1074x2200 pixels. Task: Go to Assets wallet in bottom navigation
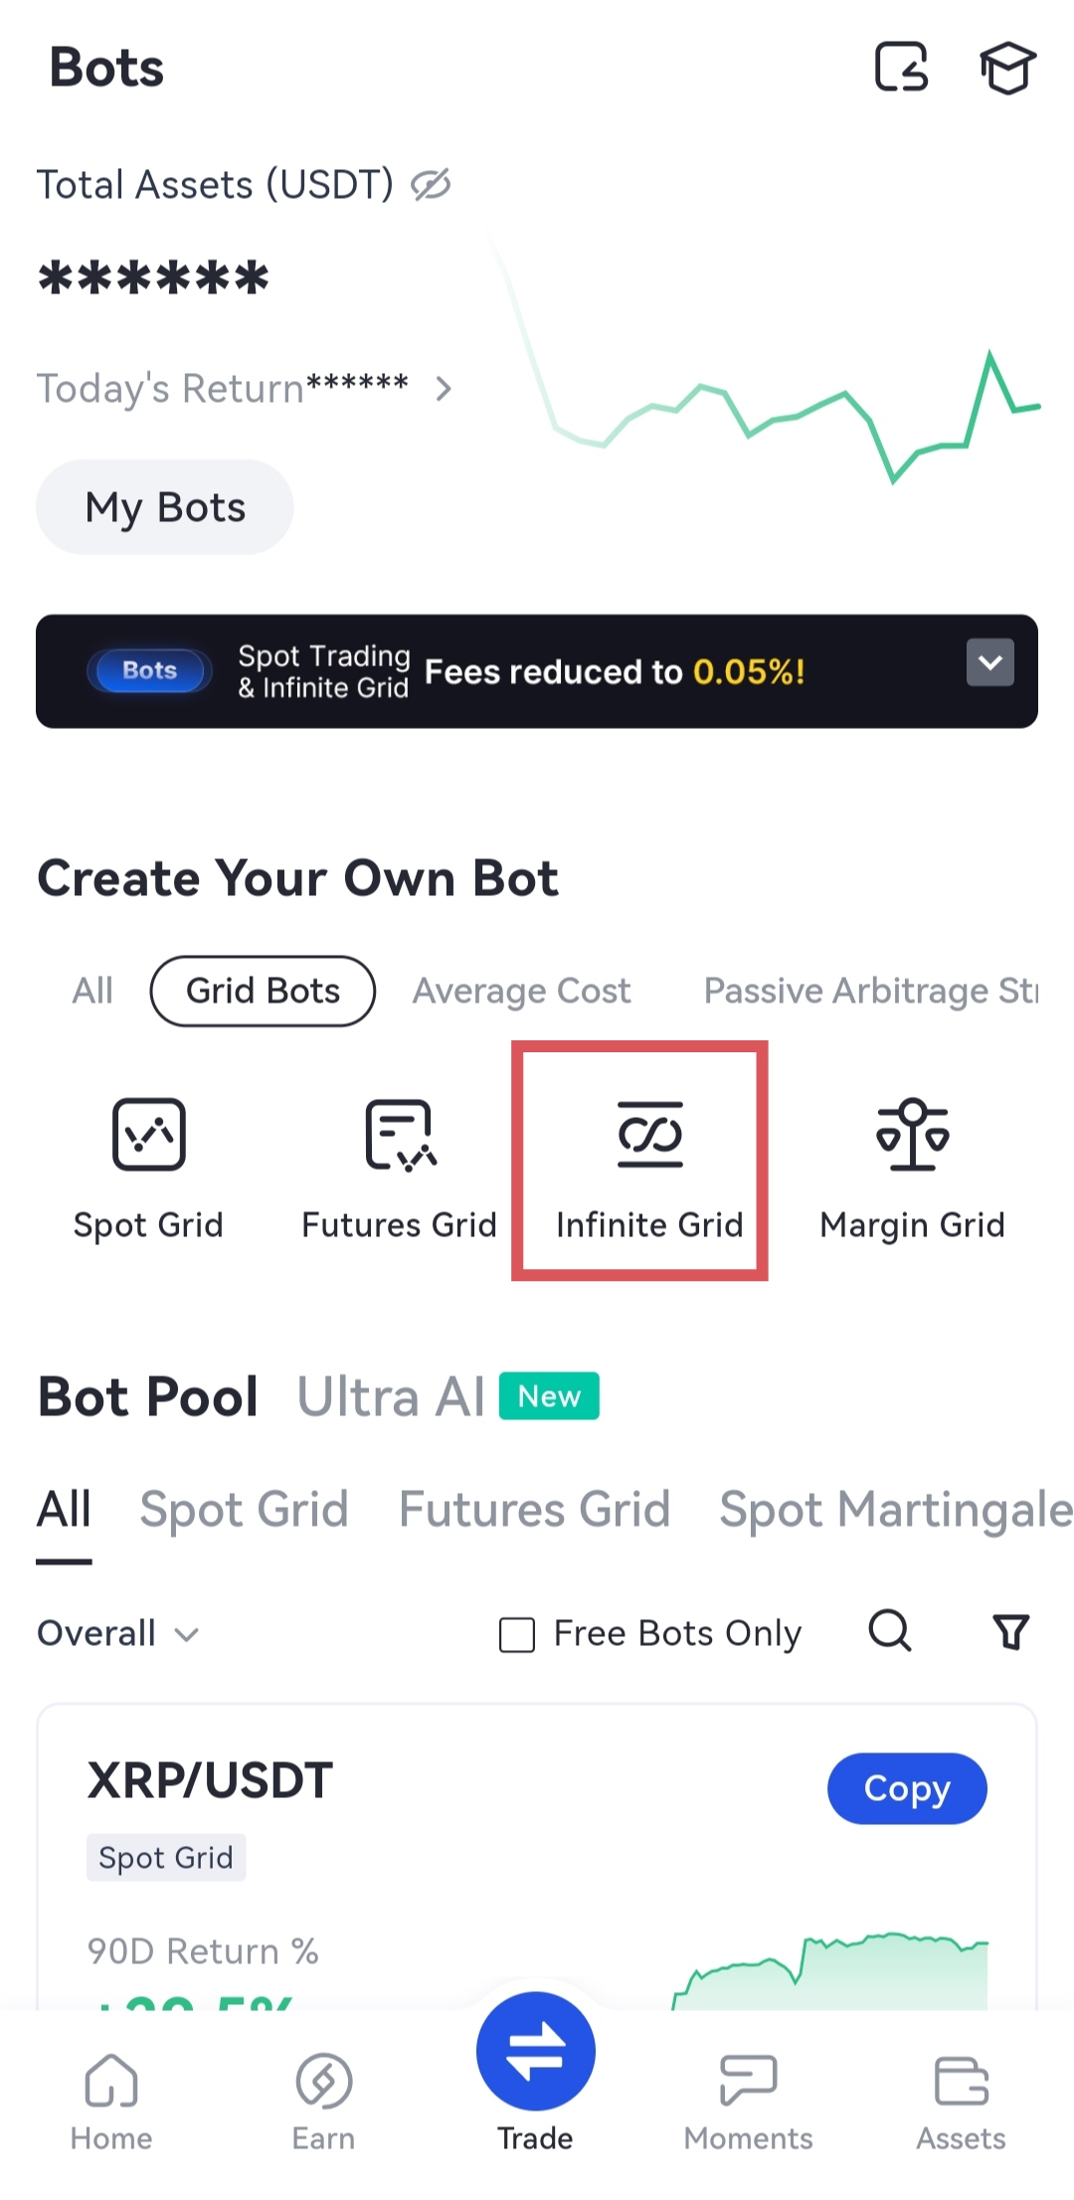(x=961, y=2099)
